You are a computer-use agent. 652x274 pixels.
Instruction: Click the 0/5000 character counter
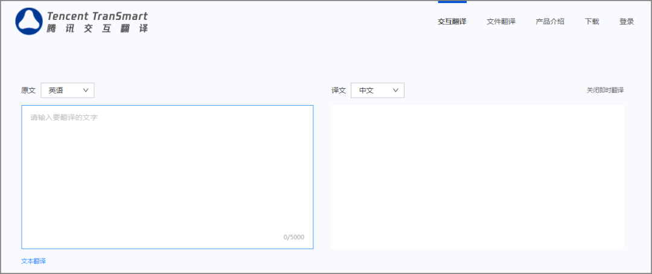coord(293,237)
